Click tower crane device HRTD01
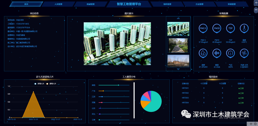Screen dimensions: 258x126 tap(185, 88)
